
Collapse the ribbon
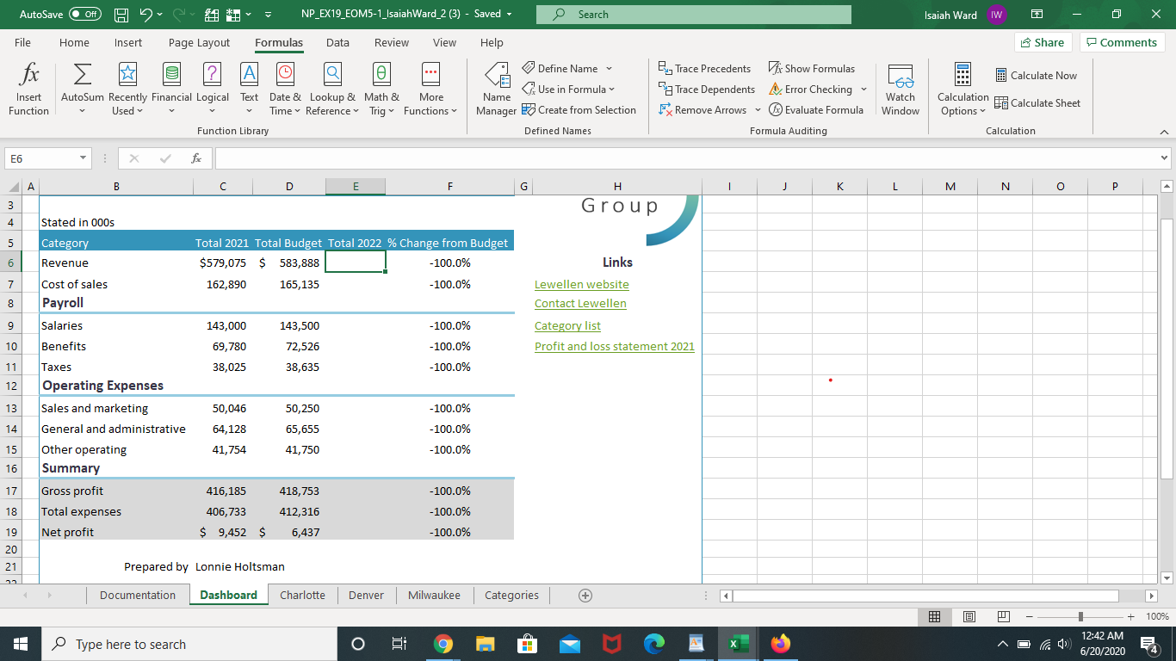(1164, 131)
